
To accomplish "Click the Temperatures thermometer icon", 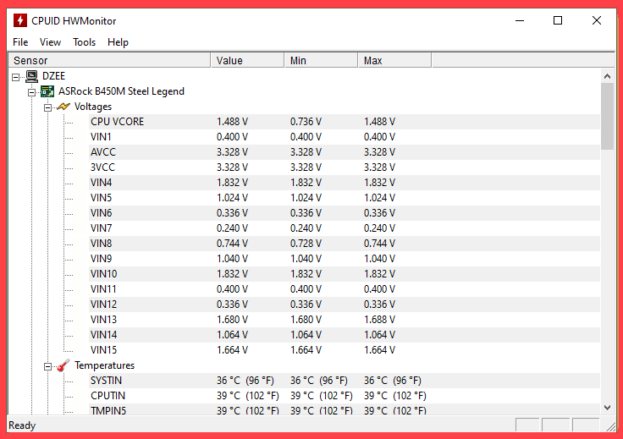I will point(63,365).
